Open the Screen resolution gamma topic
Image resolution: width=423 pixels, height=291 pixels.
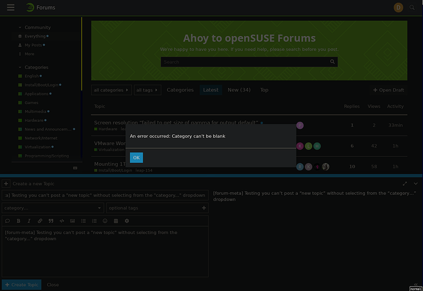click(176, 123)
